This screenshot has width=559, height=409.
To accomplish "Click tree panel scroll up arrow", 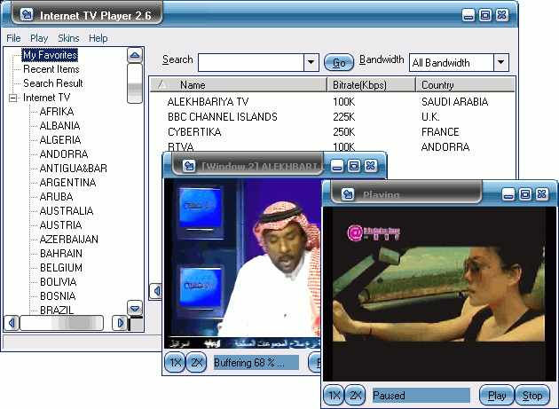I will (135, 55).
